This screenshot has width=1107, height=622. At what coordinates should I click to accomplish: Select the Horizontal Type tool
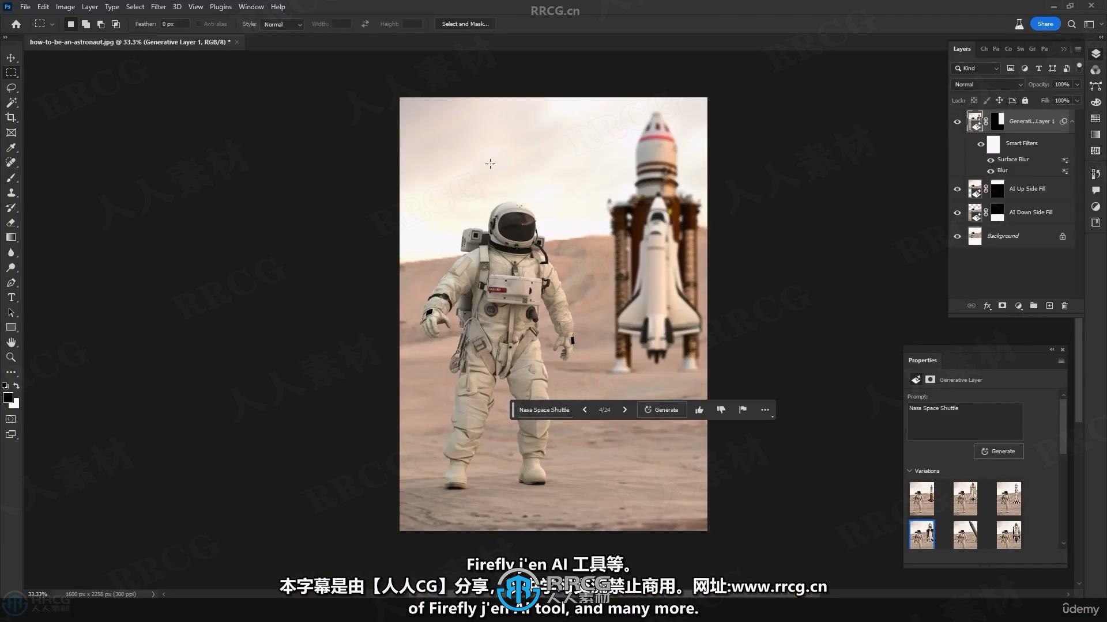[x=11, y=297]
